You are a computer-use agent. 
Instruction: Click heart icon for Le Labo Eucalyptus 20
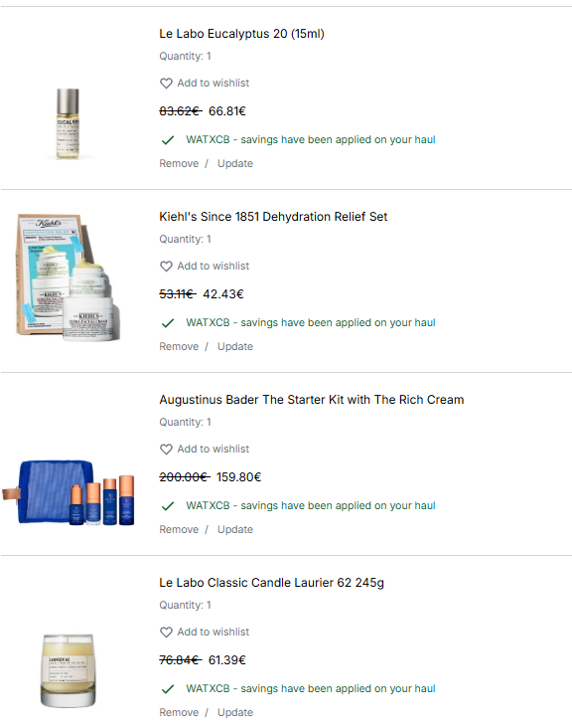(x=166, y=84)
